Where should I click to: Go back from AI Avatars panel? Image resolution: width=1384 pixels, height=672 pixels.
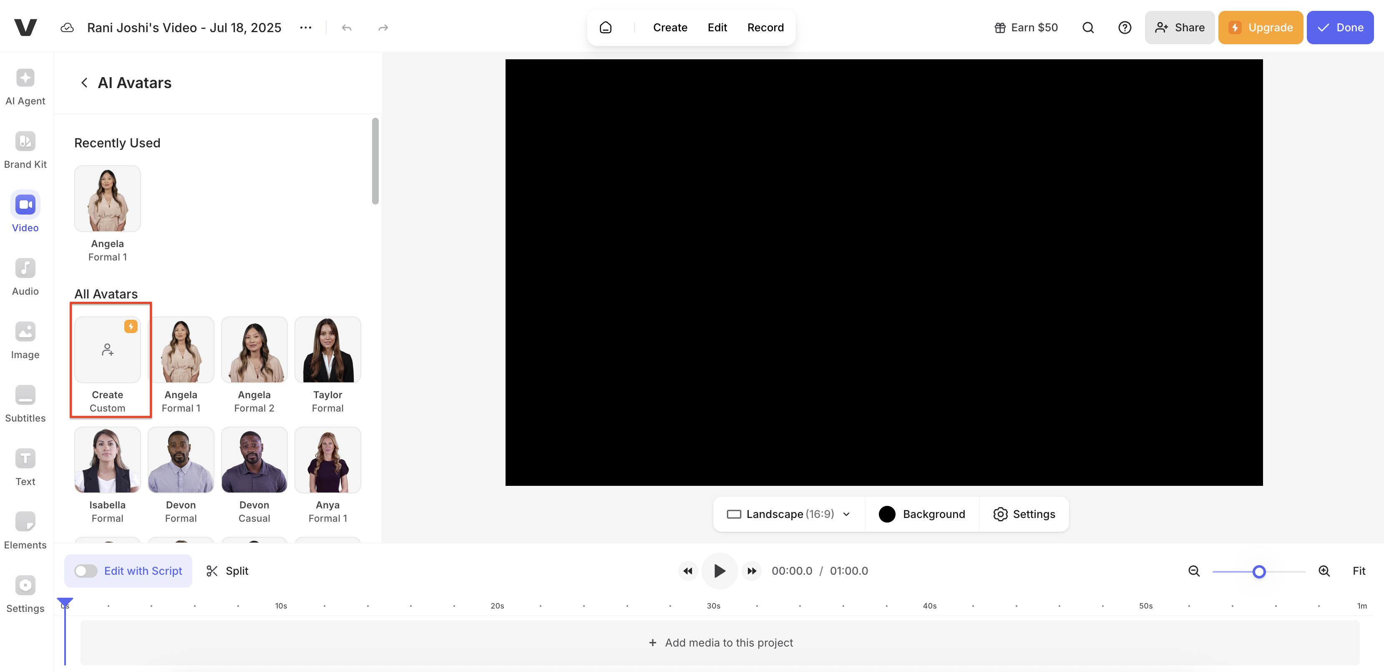point(84,82)
